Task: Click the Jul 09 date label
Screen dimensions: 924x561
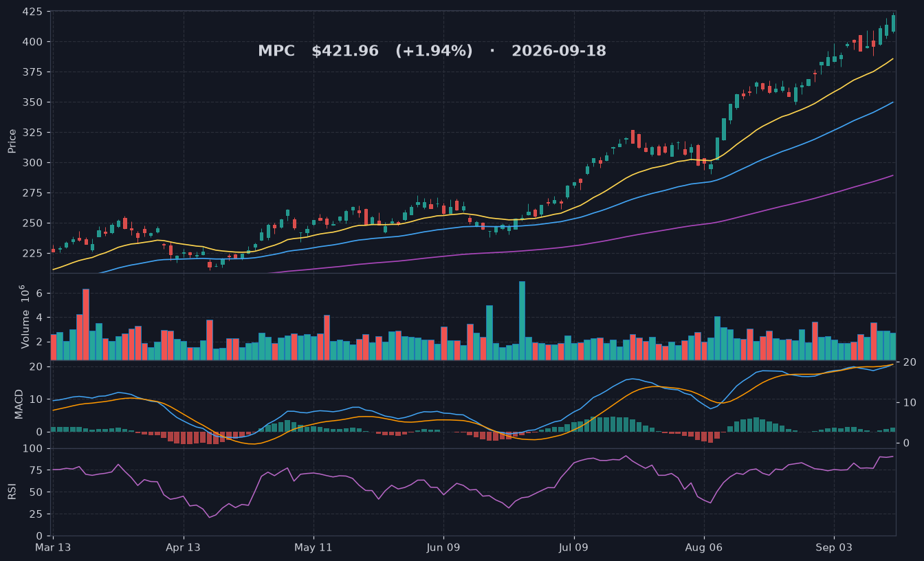Action: [x=573, y=548]
